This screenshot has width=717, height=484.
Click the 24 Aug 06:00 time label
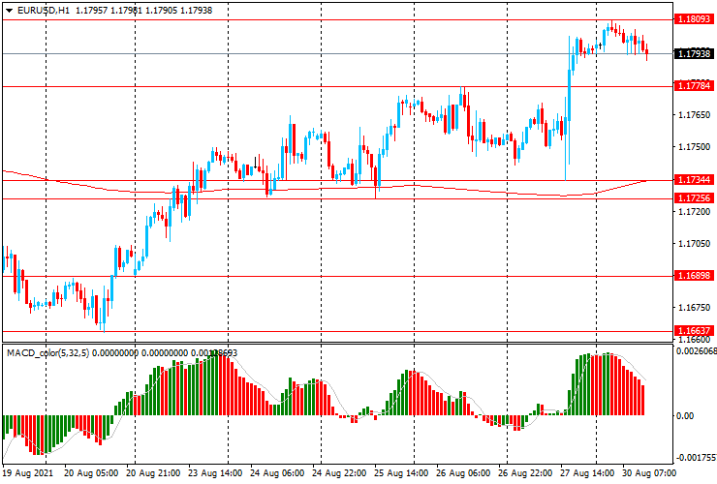click(x=277, y=473)
